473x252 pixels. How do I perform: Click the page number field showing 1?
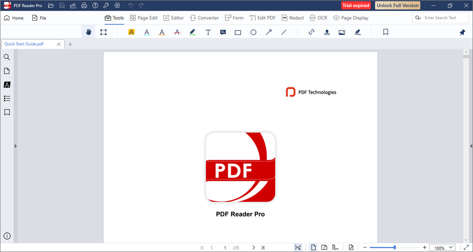(x=225, y=248)
